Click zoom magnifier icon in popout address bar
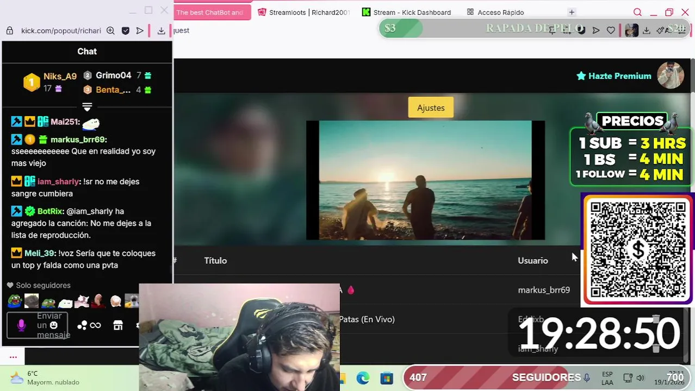 110,30
